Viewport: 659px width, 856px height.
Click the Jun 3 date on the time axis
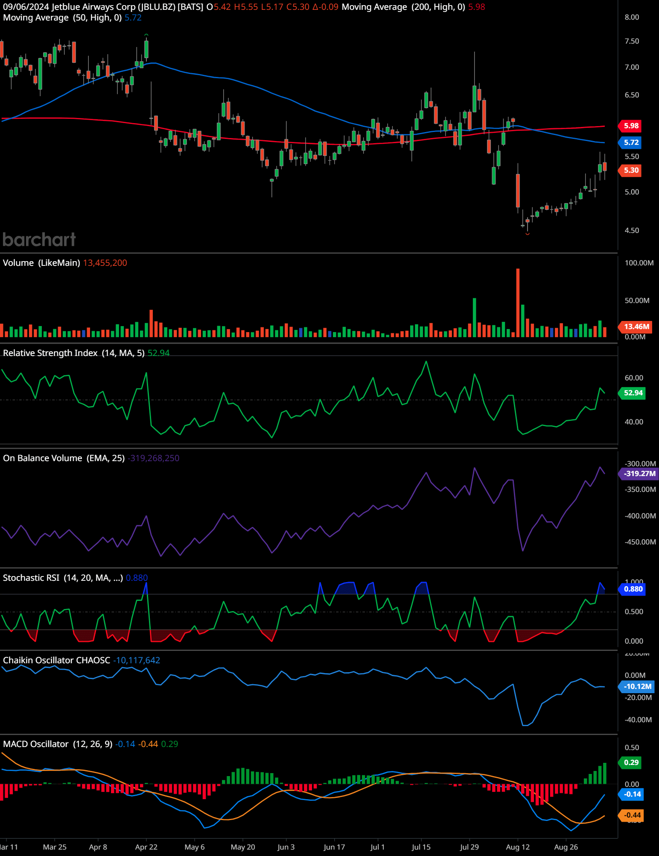tap(286, 847)
